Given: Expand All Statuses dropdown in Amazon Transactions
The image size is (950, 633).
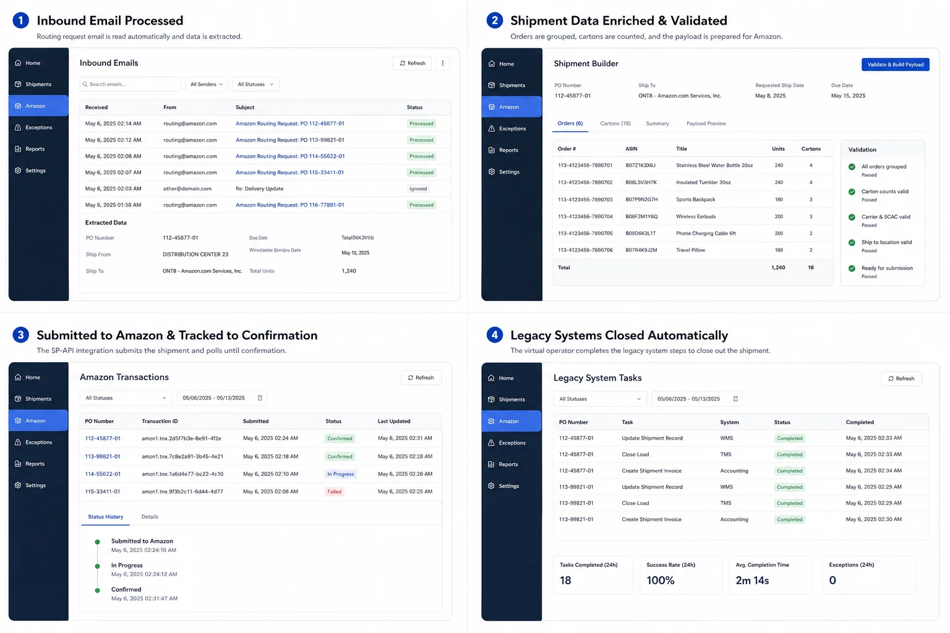Looking at the screenshot, I should (x=126, y=398).
